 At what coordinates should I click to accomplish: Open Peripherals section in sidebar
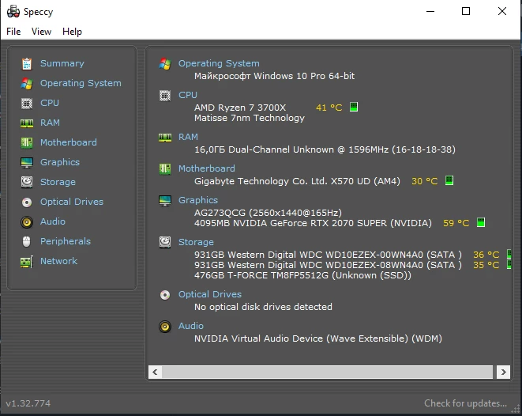tap(66, 241)
